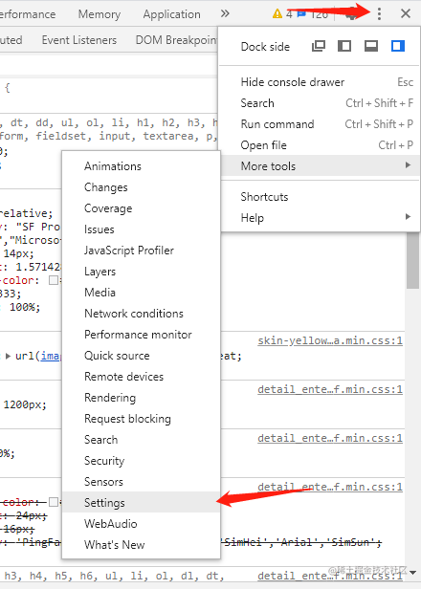
Task: Open Settings from More tools
Action: pos(142,503)
